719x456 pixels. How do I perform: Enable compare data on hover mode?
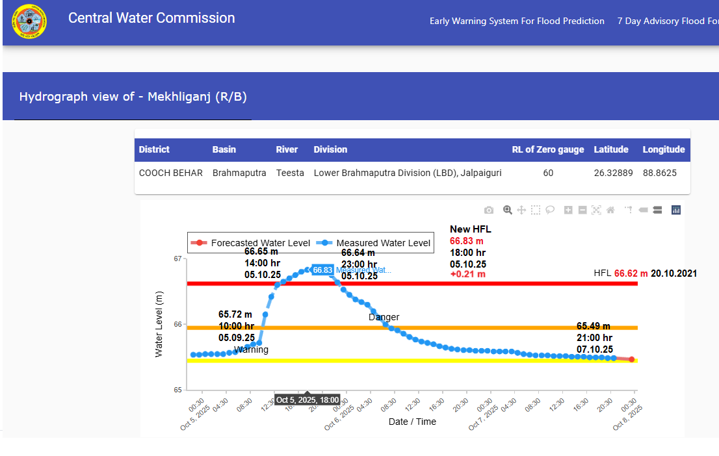click(657, 210)
